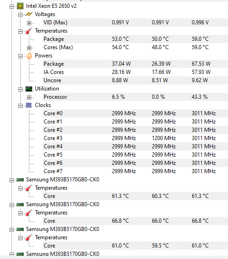Image resolution: width=228 pixels, height=259 pixels.
Task: Click the Utilization graph icon
Action: 29,89
